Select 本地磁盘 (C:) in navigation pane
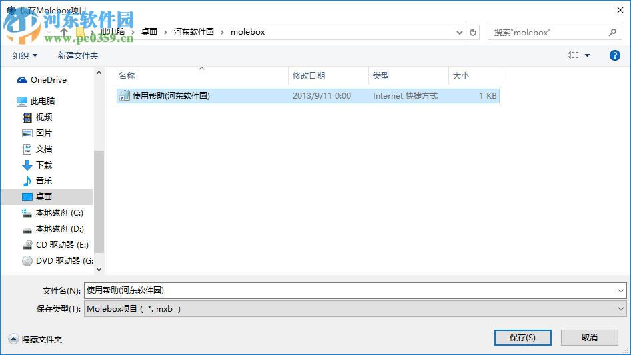 tap(59, 213)
